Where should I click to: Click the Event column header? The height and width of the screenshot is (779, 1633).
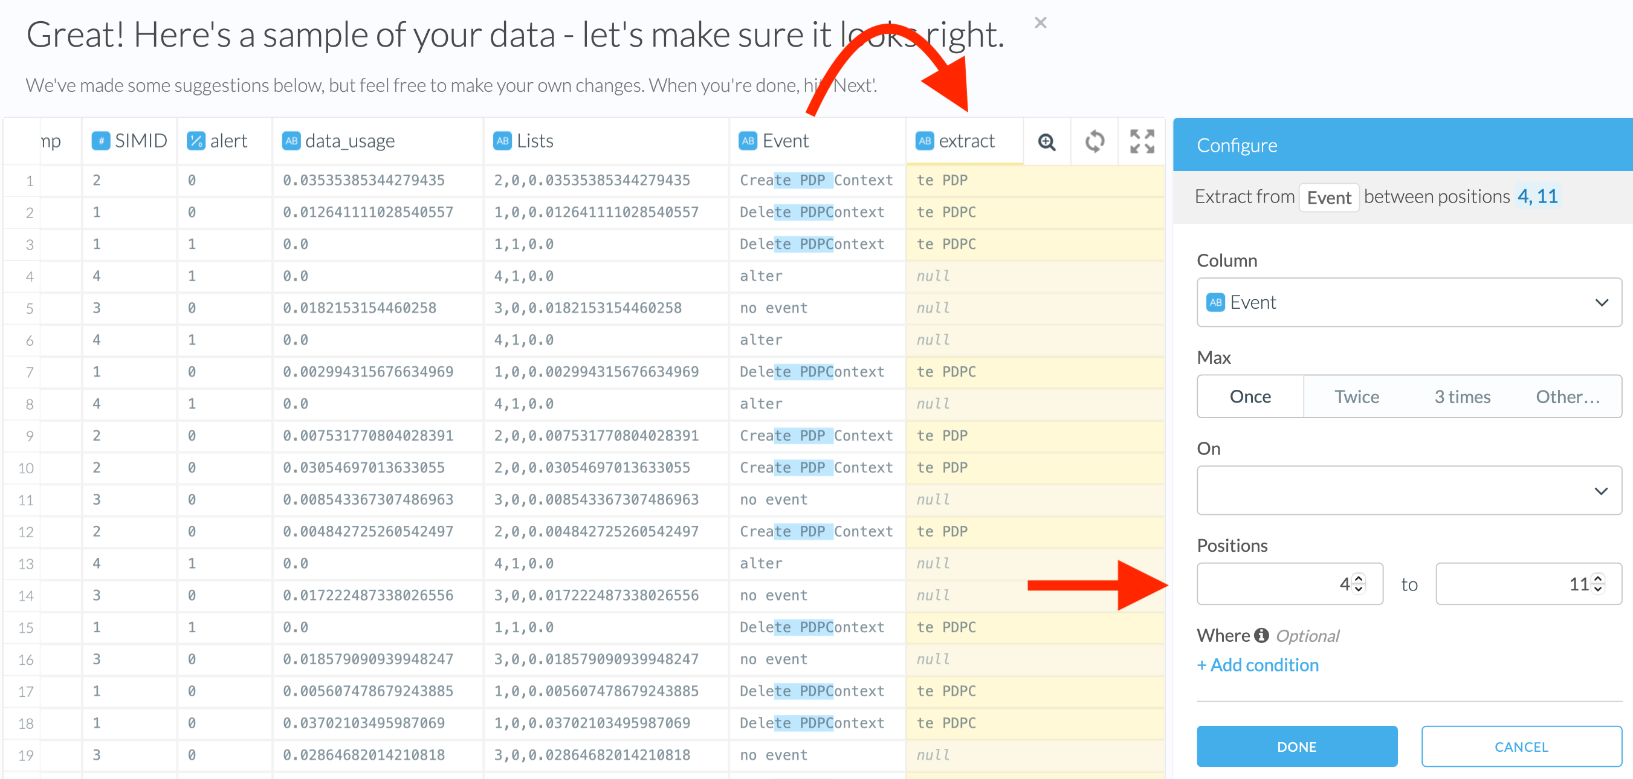coord(785,141)
